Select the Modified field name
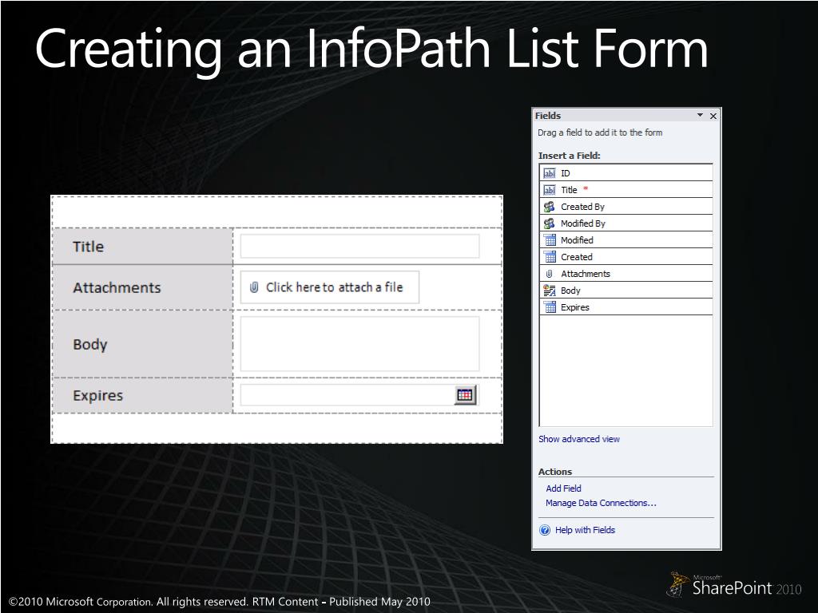818x613 pixels. click(x=577, y=239)
